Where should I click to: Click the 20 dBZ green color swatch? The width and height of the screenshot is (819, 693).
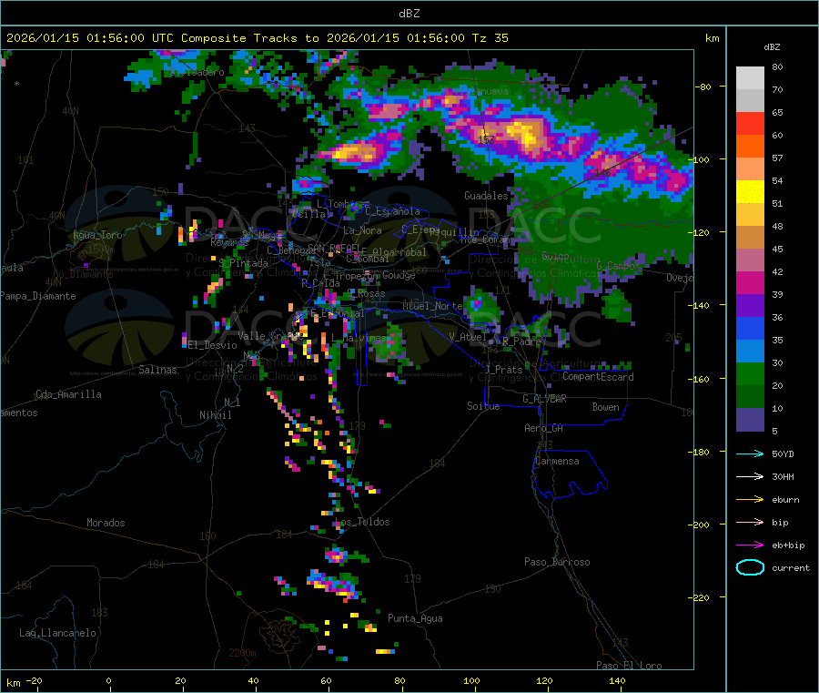point(750,373)
